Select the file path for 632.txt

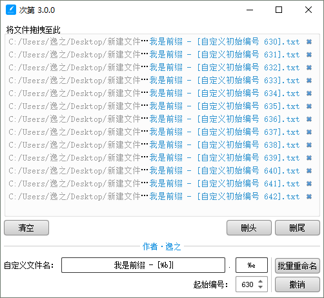[x=154, y=68]
